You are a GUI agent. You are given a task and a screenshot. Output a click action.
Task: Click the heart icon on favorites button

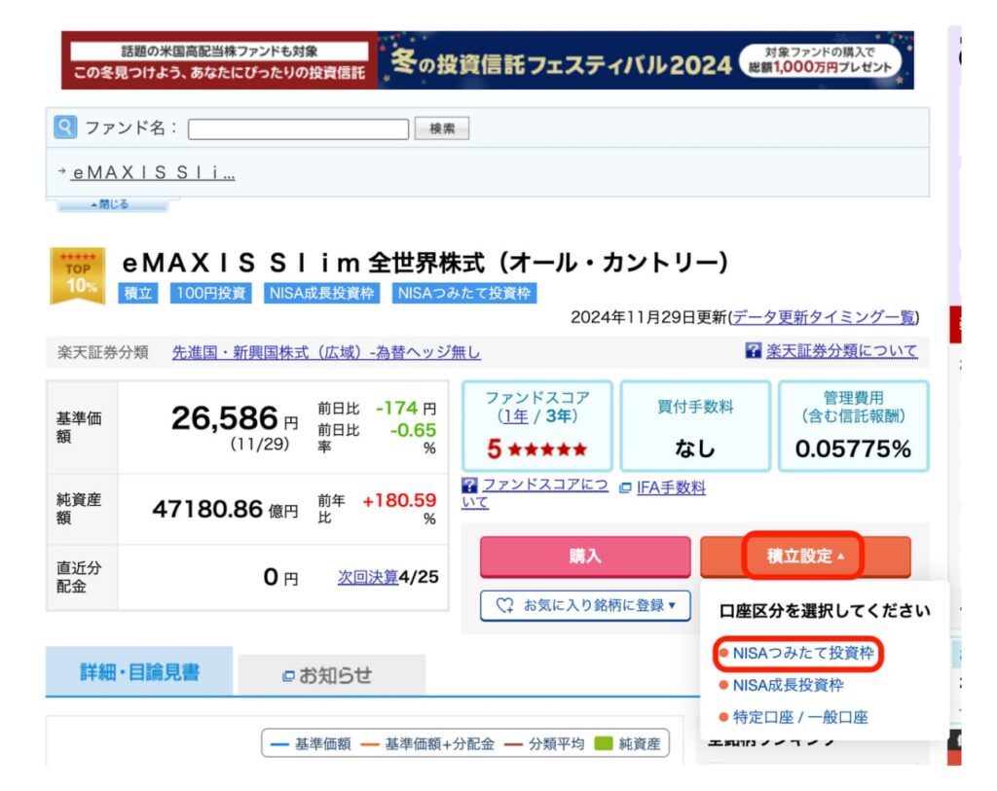click(504, 605)
